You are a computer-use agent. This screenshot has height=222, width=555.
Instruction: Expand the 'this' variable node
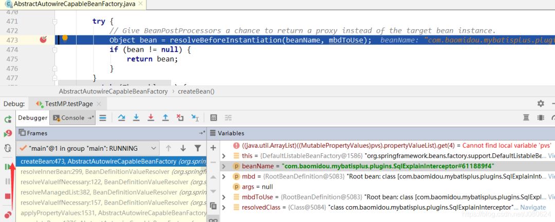[224, 155]
